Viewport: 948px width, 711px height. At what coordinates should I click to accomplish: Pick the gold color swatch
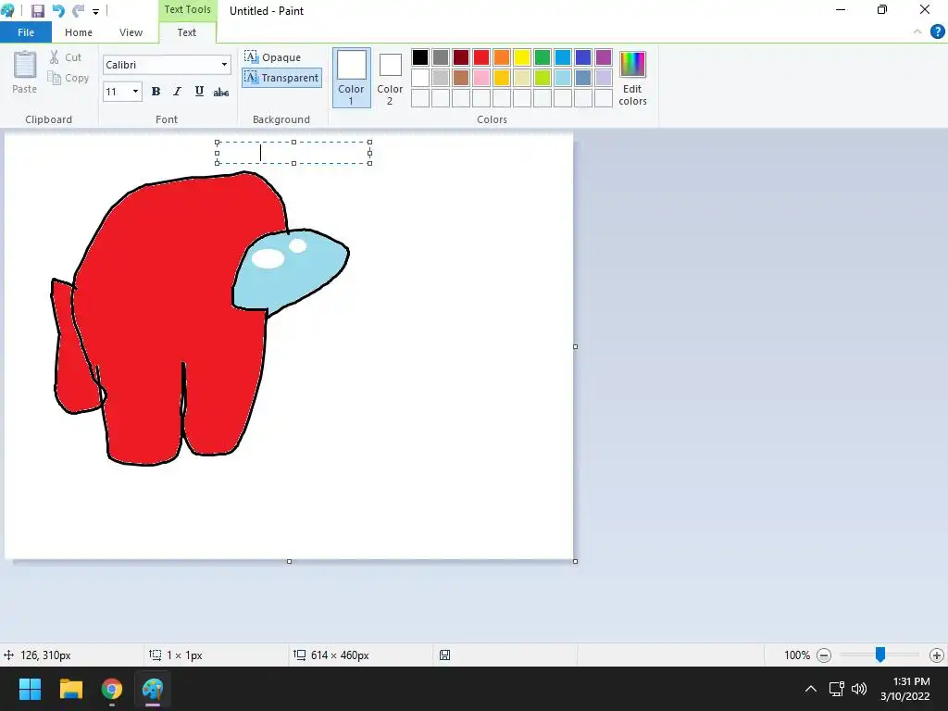click(x=502, y=78)
